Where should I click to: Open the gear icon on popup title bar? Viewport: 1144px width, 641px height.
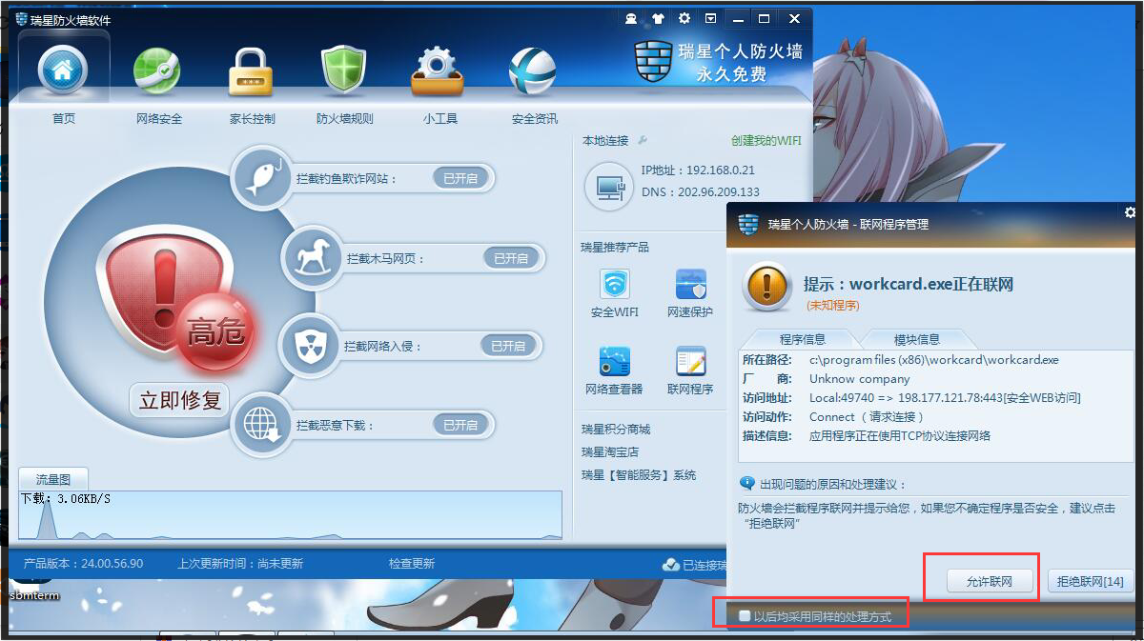pos(1131,212)
